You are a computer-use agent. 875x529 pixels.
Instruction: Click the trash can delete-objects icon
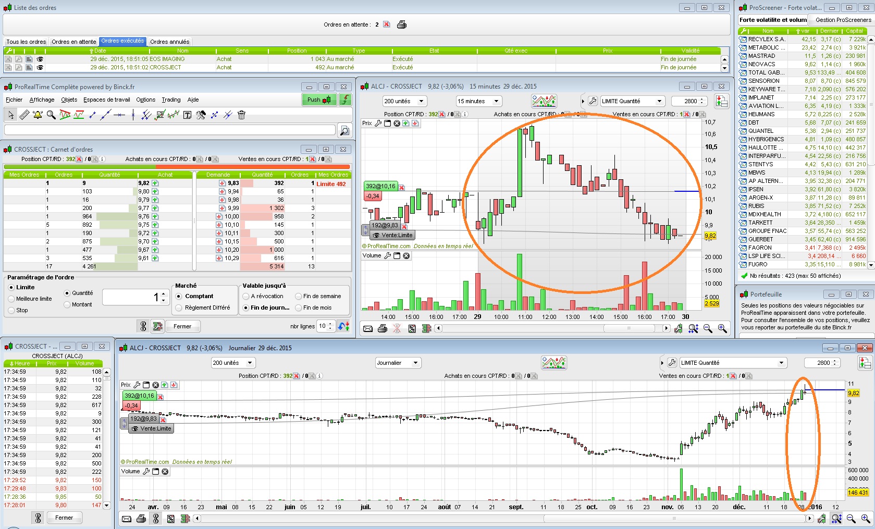(241, 115)
